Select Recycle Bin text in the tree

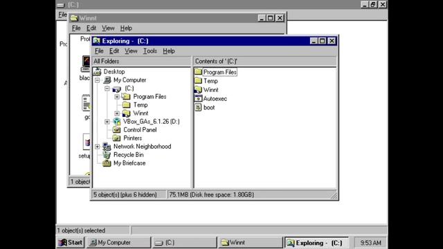[x=128, y=155]
